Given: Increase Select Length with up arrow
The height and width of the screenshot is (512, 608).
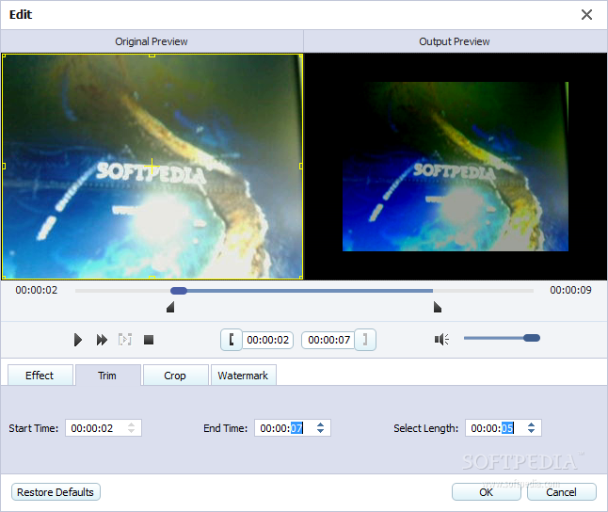Looking at the screenshot, I should [531, 424].
